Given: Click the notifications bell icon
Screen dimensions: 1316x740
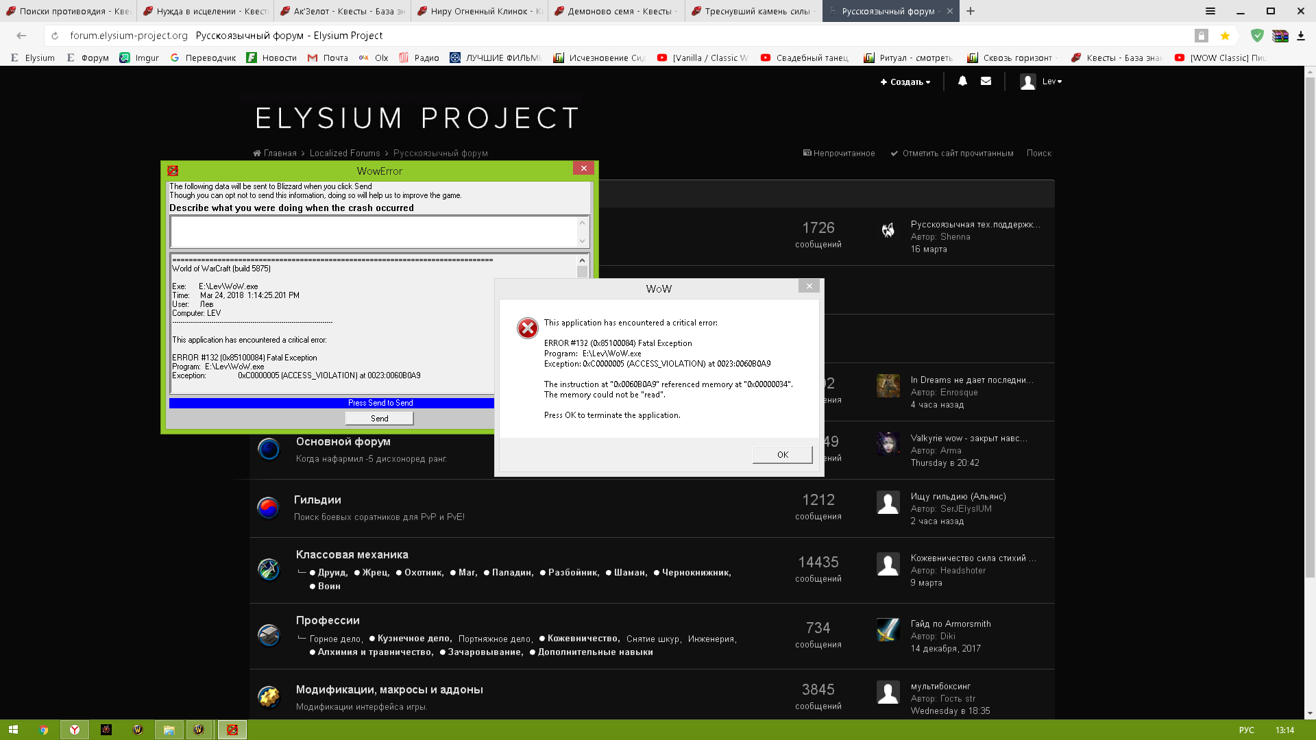Looking at the screenshot, I should point(962,81).
